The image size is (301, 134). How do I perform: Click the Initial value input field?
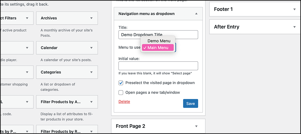click(158, 66)
